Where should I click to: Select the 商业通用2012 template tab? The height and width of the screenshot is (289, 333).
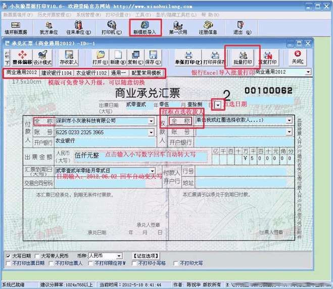(21, 72)
